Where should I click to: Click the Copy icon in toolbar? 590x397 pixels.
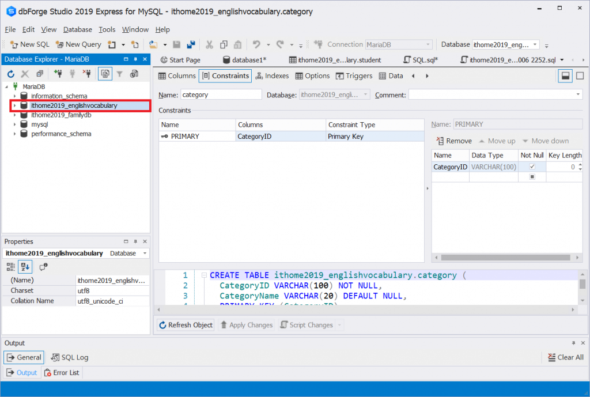pos(224,45)
